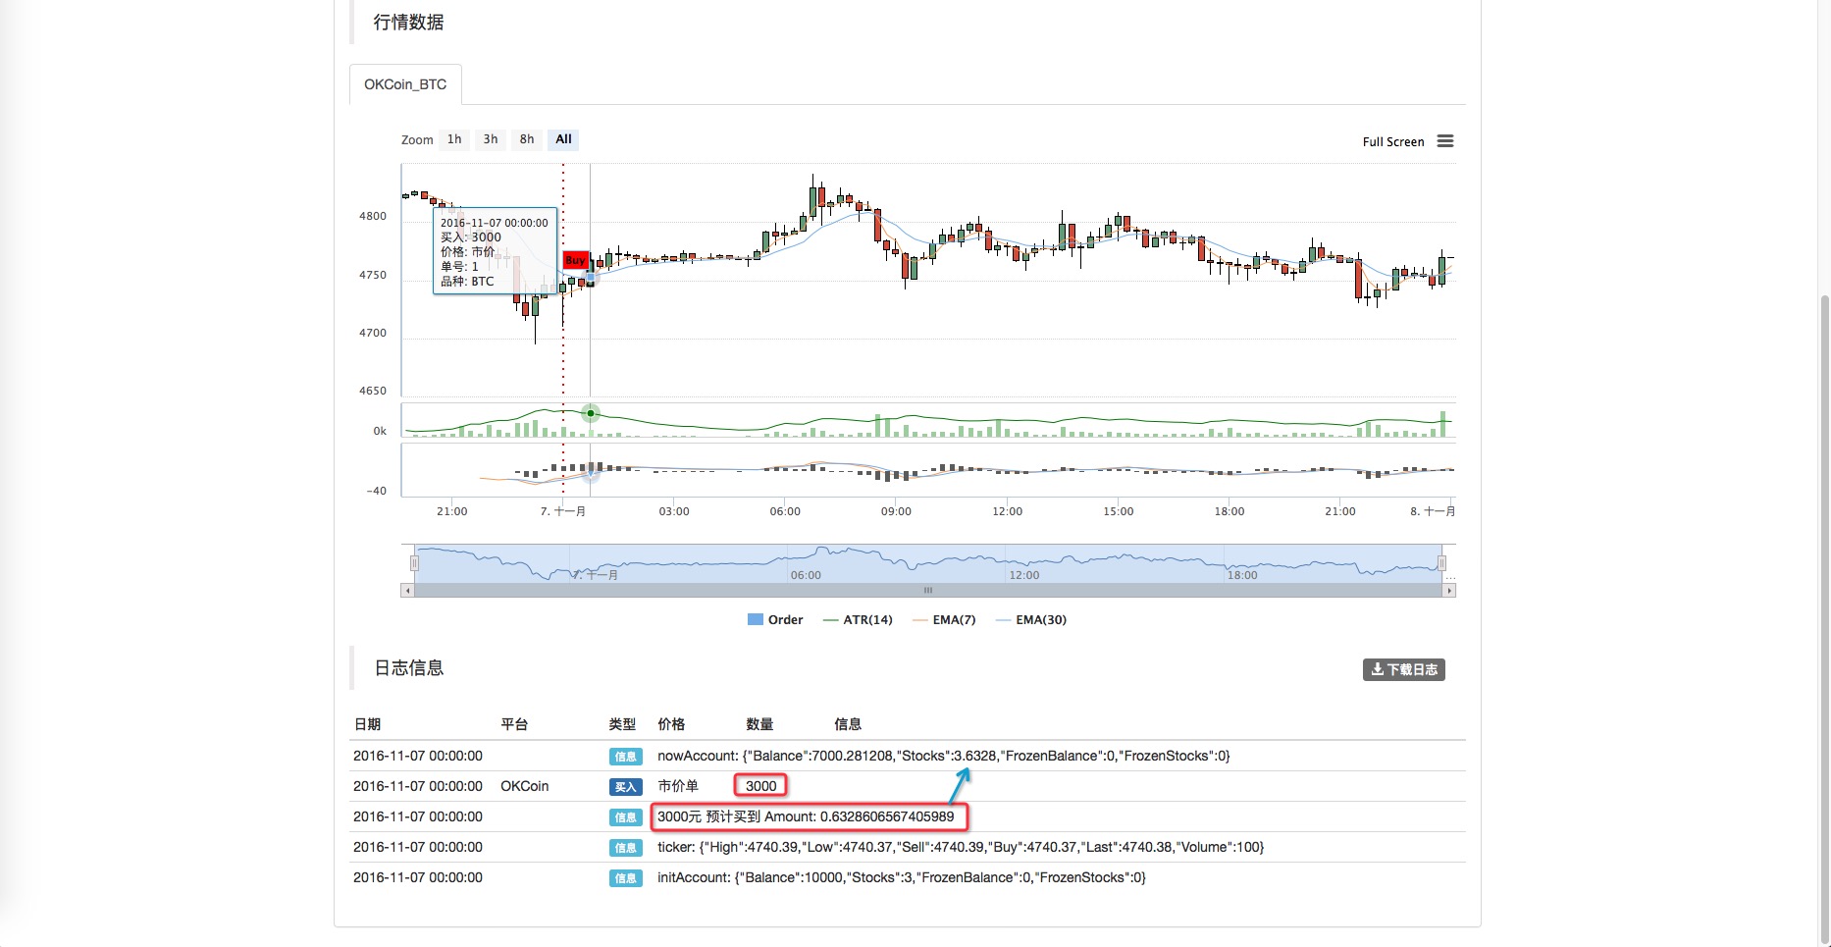Select the 1h zoom range
This screenshot has height=947, width=1831.
454,139
